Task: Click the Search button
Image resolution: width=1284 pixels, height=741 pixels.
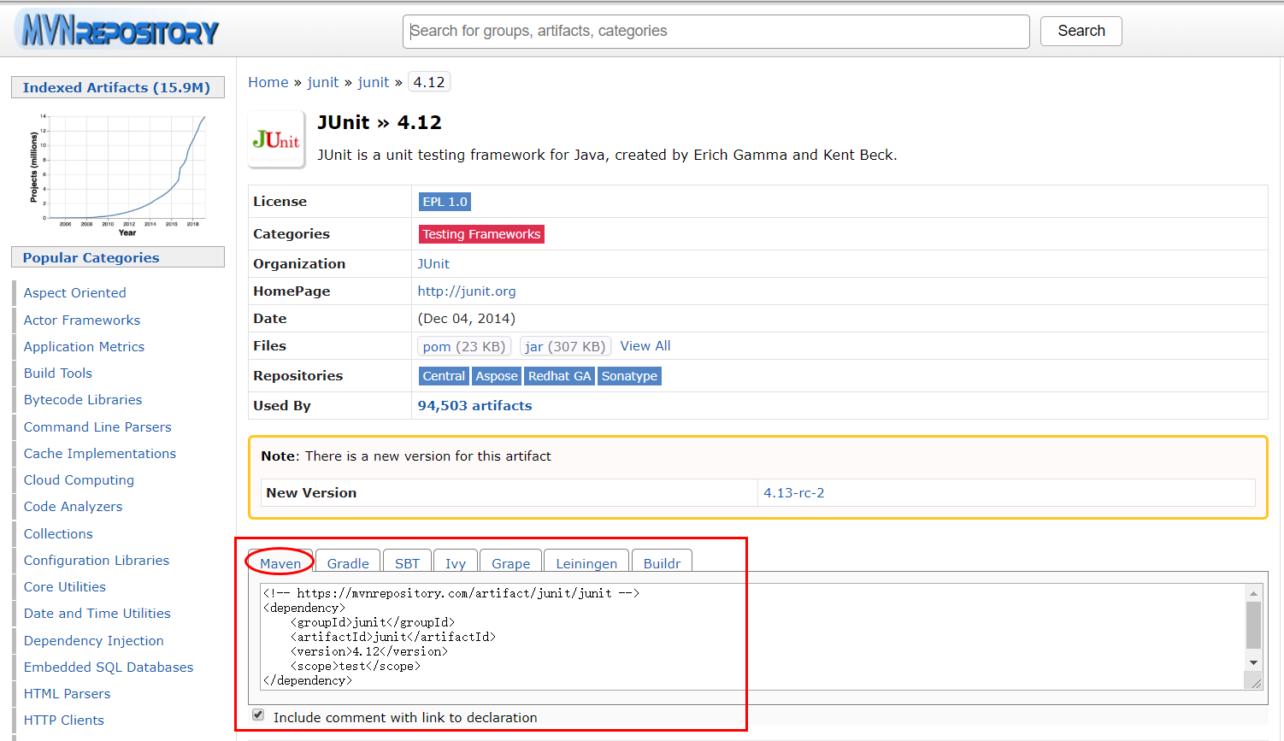Action: (x=1081, y=31)
